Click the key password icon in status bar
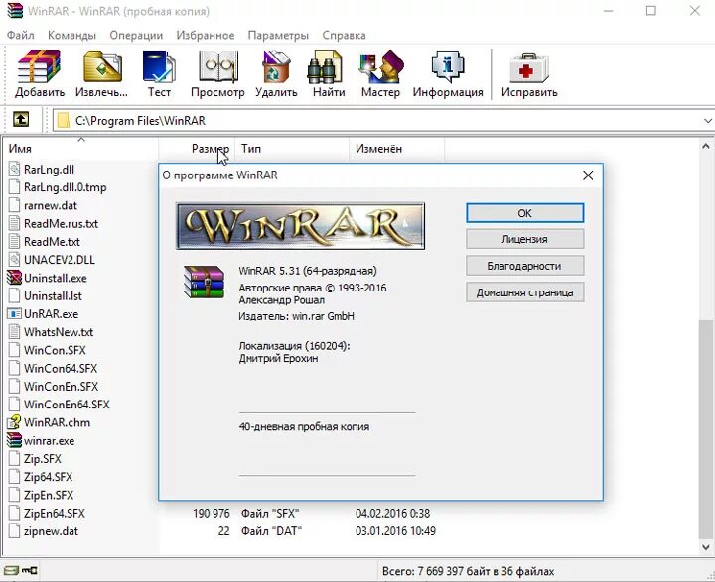 pyautogui.click(x=30, y=570)
